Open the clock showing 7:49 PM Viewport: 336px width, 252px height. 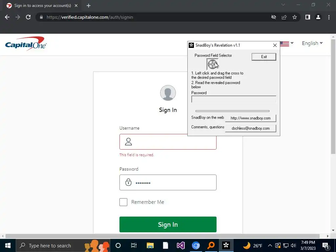pos(308,245)
